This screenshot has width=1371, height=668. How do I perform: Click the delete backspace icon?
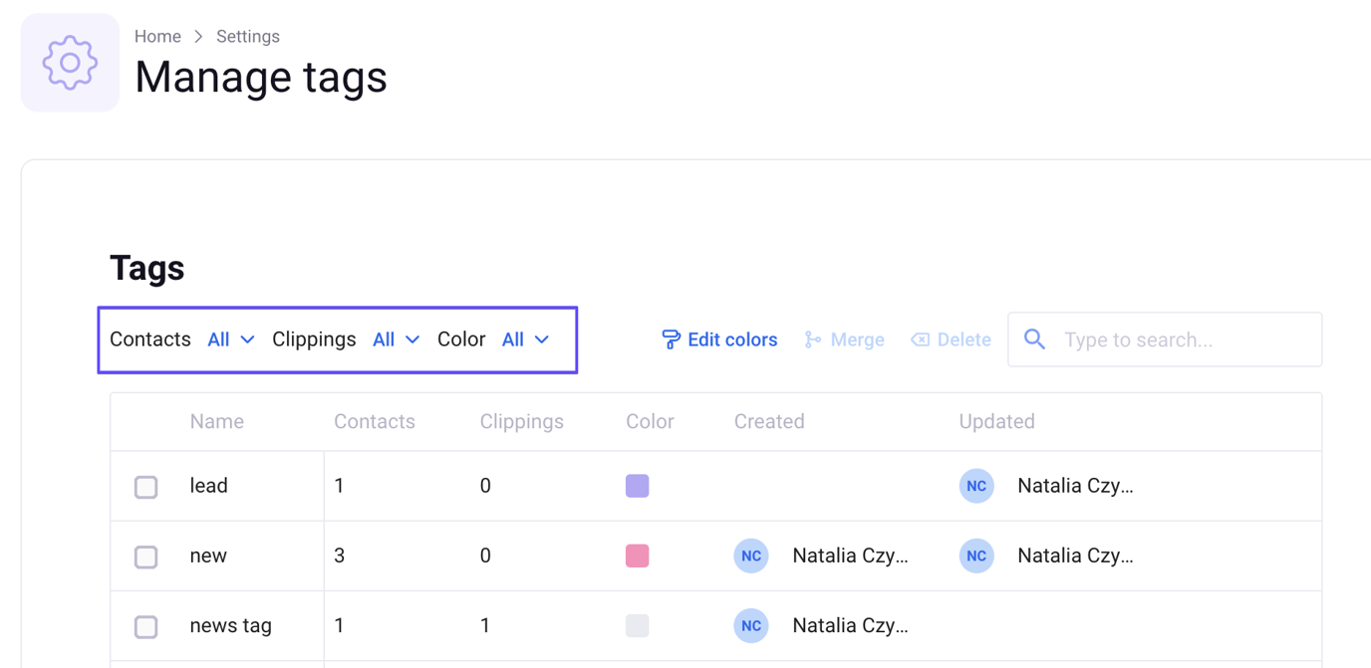(x=920, y=339)
